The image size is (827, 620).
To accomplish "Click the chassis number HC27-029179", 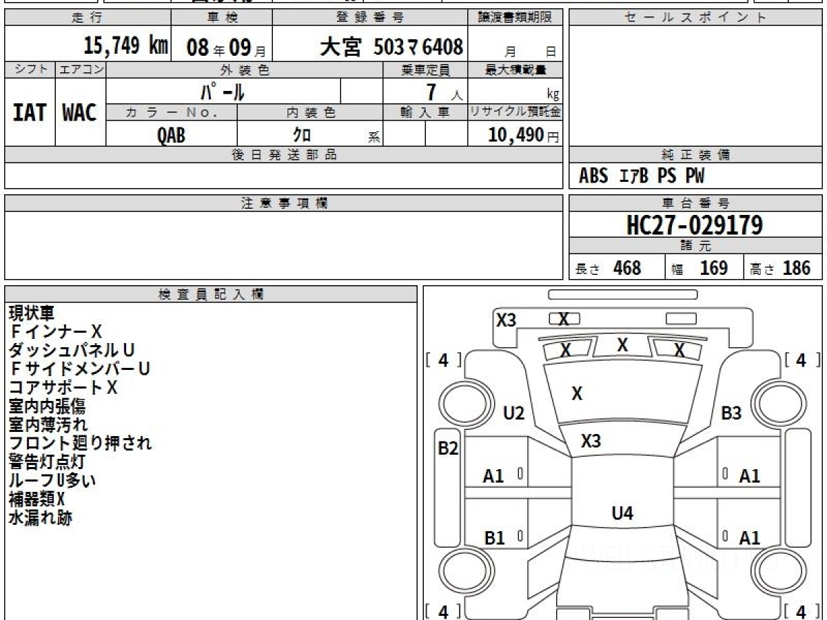I will click(695, 225).
